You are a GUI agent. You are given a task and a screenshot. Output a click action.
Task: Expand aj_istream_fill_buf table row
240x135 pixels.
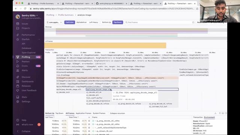point(95,131)
